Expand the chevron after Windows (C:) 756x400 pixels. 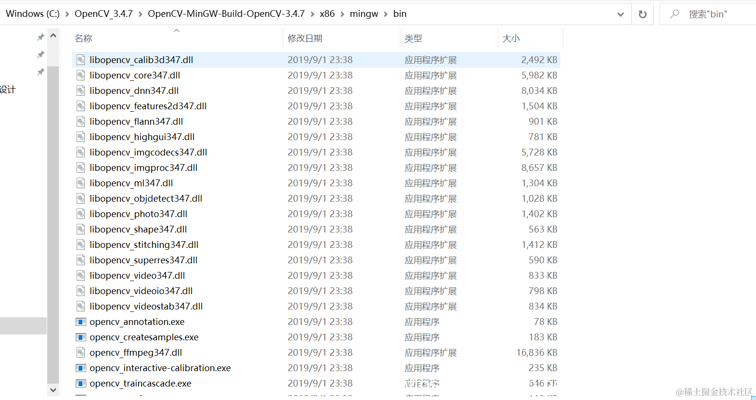point(67,14)
